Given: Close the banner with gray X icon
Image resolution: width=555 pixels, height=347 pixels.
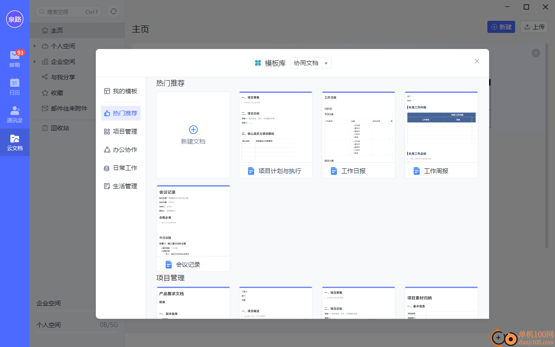Looking at the screenshot, I should tap(536, 53).
